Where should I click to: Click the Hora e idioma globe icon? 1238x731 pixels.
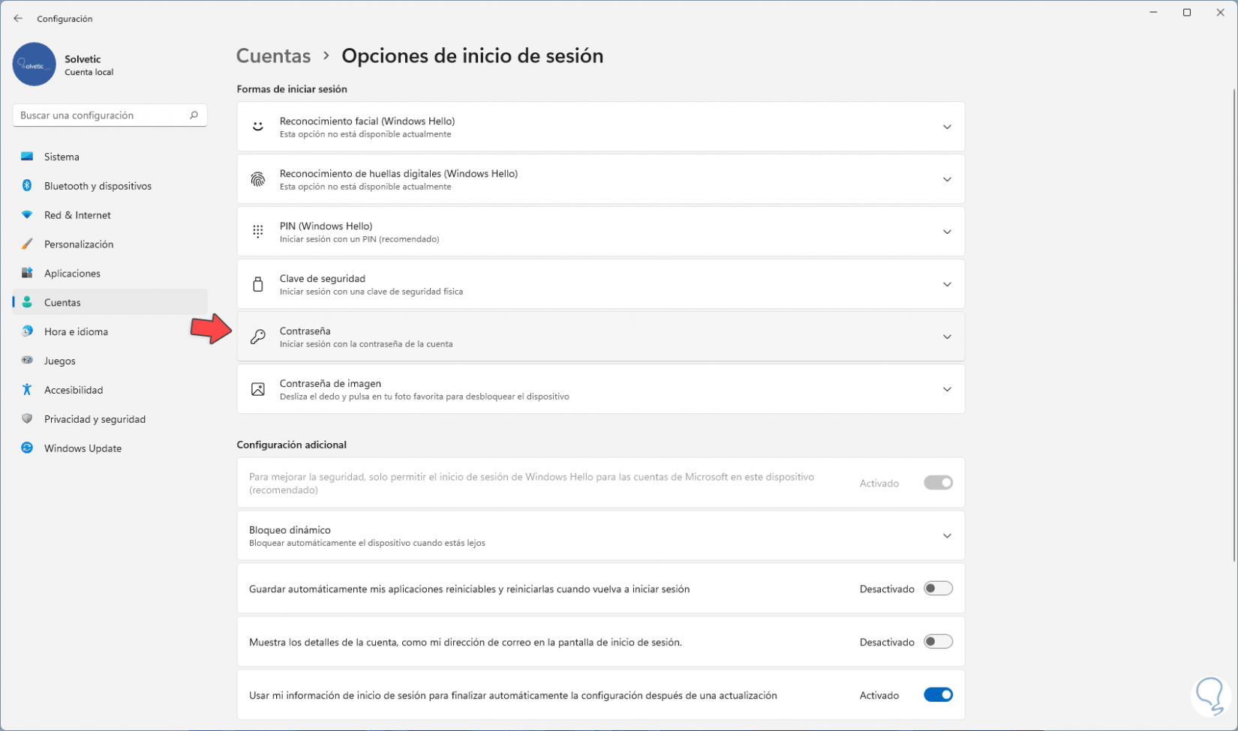click(27, 331)
